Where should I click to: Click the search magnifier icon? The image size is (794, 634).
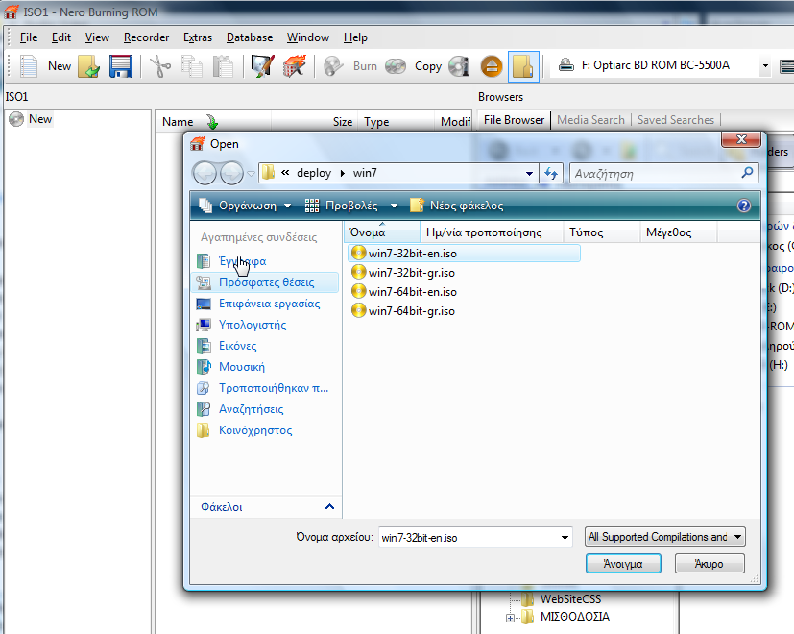pos(747,173)
